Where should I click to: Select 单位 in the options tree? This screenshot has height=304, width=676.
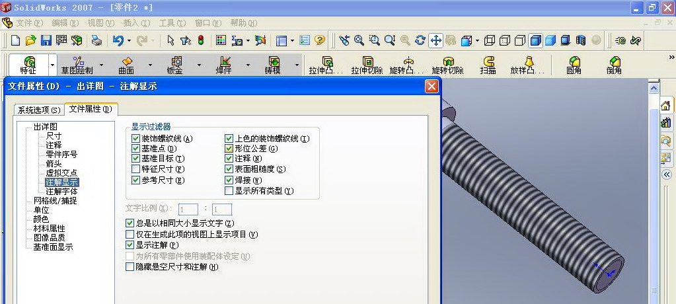pyautogui.click(x=42, y=210)
